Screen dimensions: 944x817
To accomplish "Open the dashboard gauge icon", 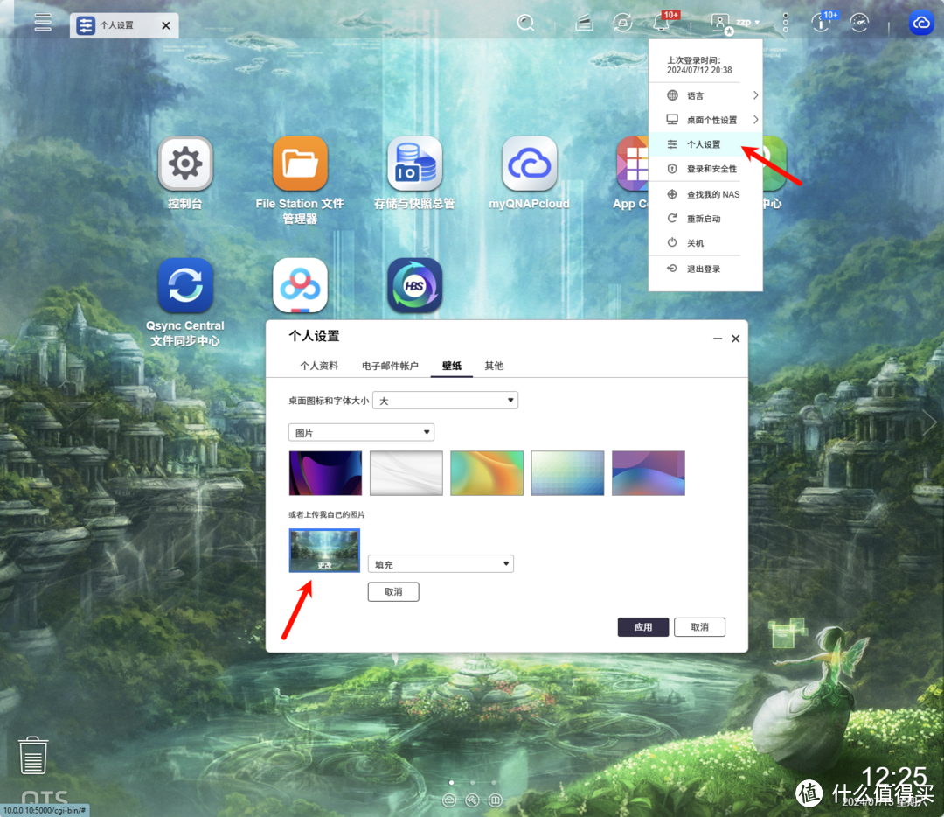I will [x=859, y=23].
